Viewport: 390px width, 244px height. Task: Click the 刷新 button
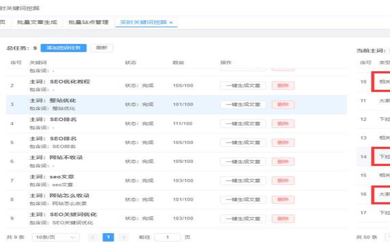point(102,48)
